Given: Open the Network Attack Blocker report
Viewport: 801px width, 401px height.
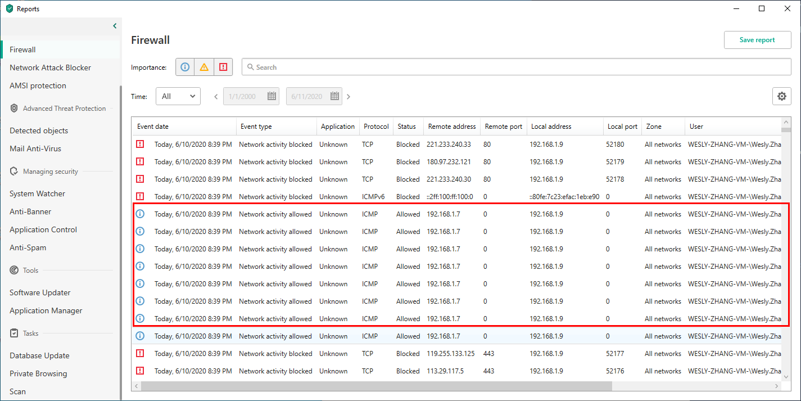Looking at the screenshot, I should [50, 67].
